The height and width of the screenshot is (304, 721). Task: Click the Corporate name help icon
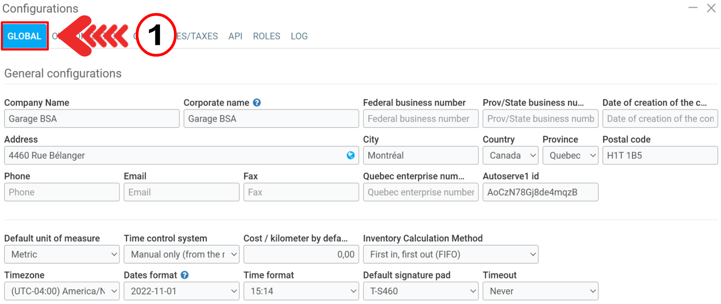click(x=257, y=103)
